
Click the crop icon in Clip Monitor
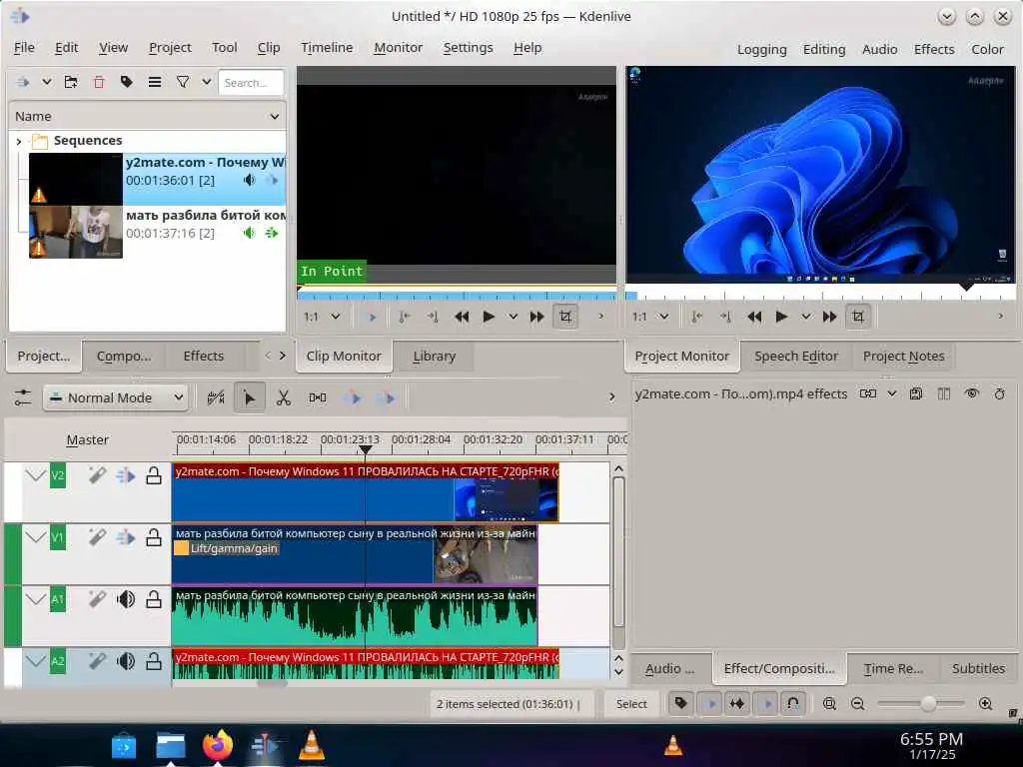pyautogui.click(x=565, y=317)
